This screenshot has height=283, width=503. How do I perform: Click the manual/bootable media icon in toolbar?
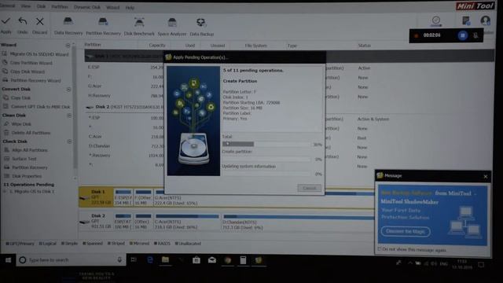click(466, 21)
